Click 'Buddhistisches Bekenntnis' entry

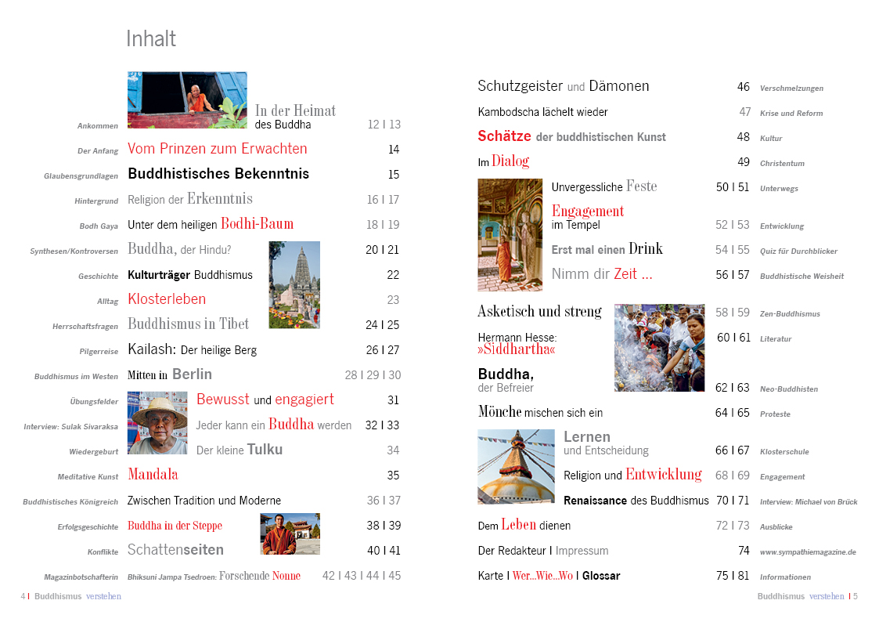[218, 174]
